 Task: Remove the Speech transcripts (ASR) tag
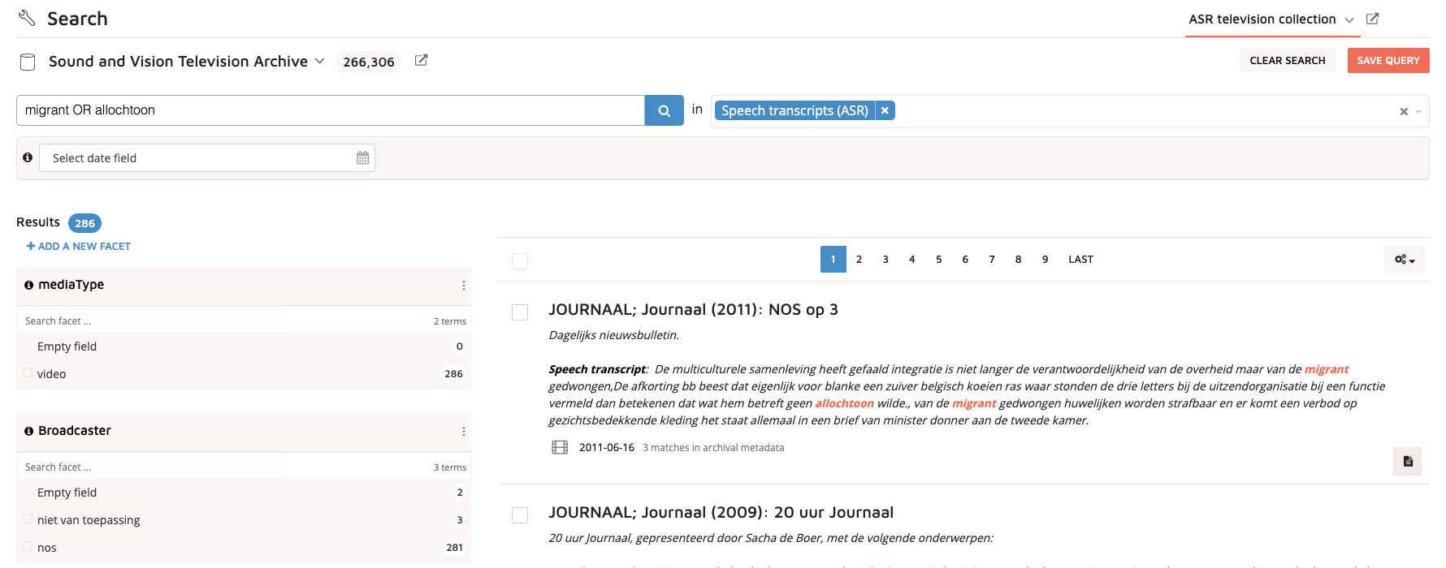[x=885, y=110]
